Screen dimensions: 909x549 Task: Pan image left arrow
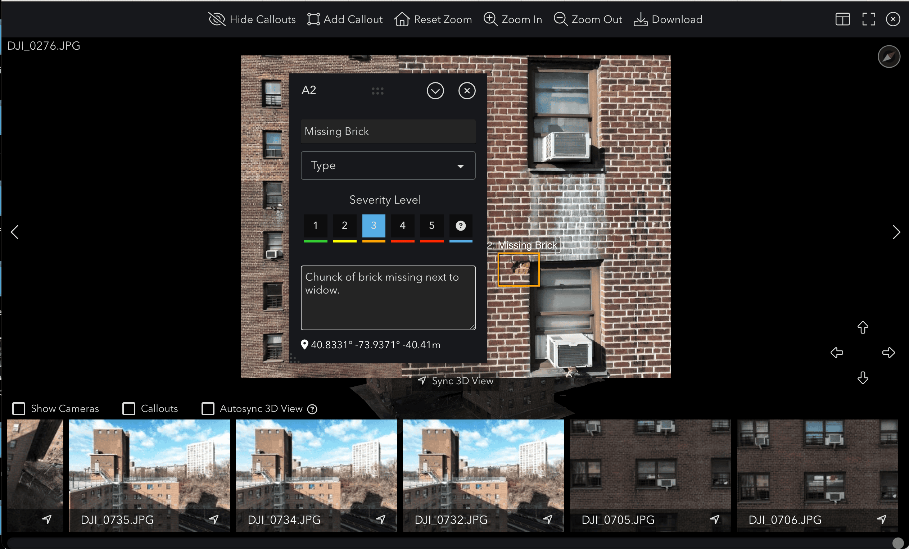point(837,353)
